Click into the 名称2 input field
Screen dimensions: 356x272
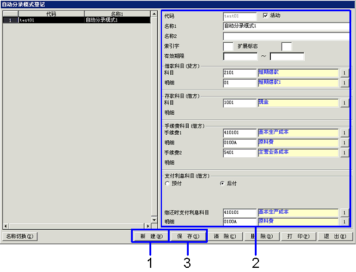click(x=286, y=36)
